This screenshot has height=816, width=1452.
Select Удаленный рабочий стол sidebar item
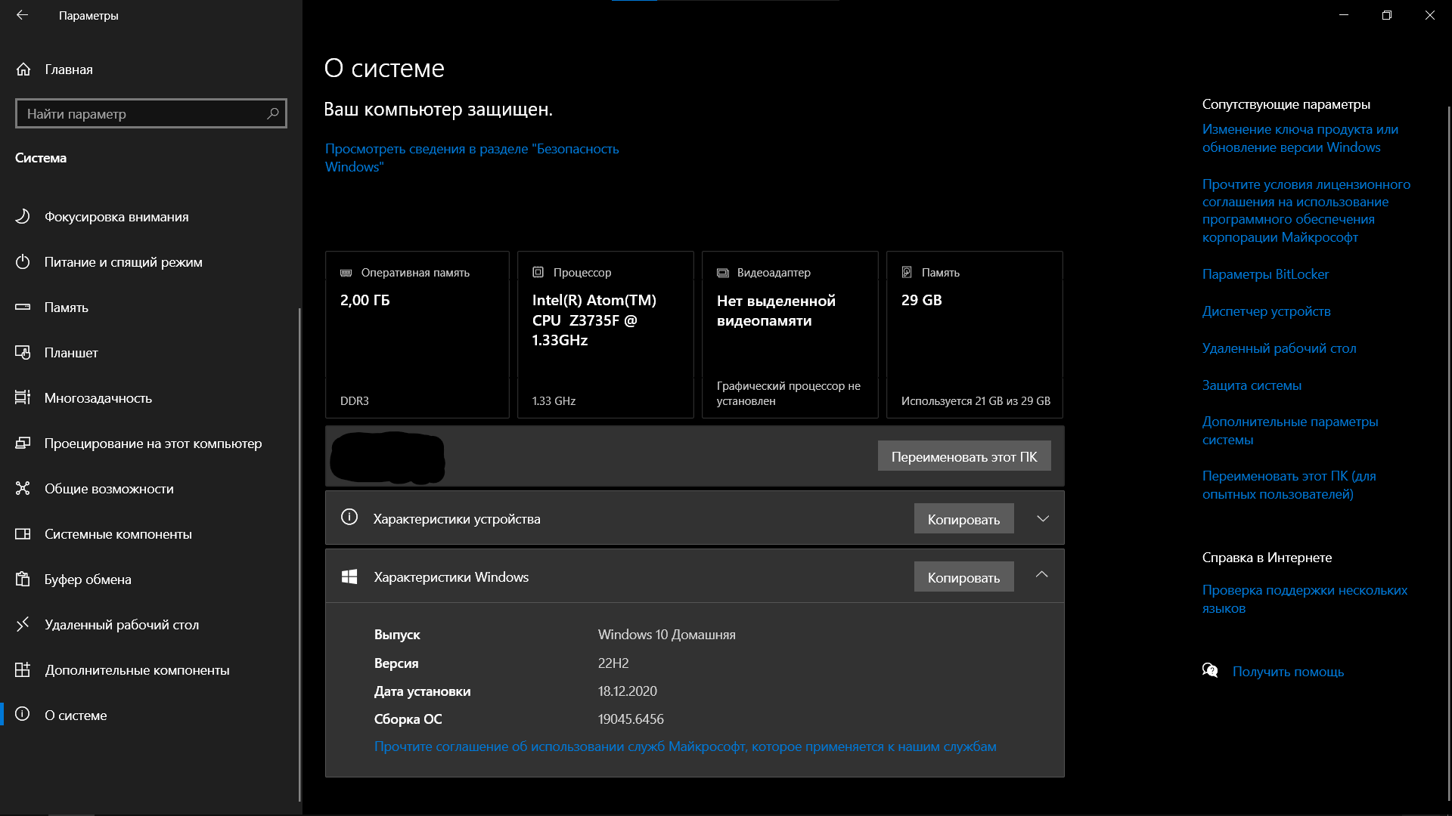[121, 625]
